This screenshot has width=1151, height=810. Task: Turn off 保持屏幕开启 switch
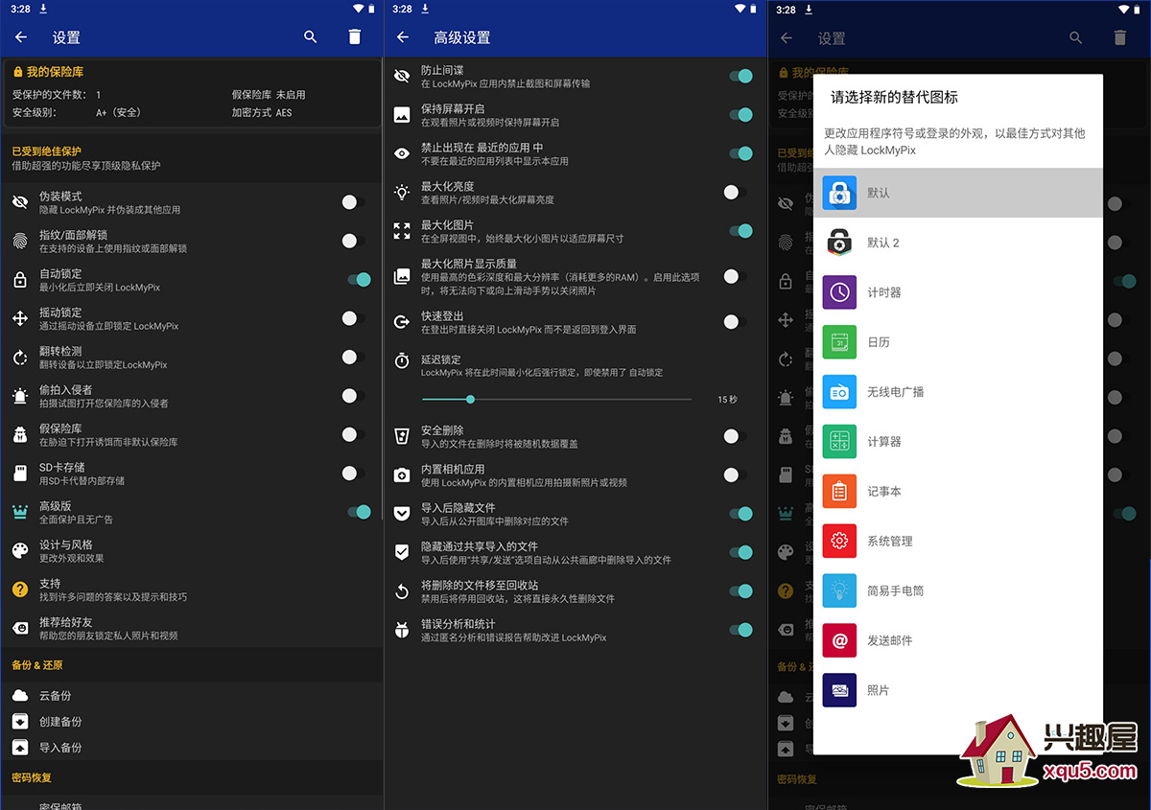coord(740,115)
